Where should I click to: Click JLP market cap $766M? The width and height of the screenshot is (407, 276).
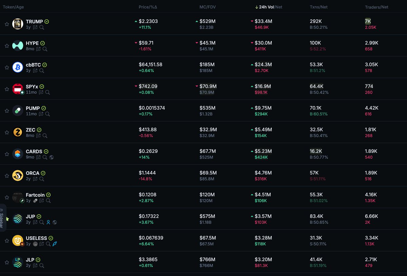pos(207,259)
